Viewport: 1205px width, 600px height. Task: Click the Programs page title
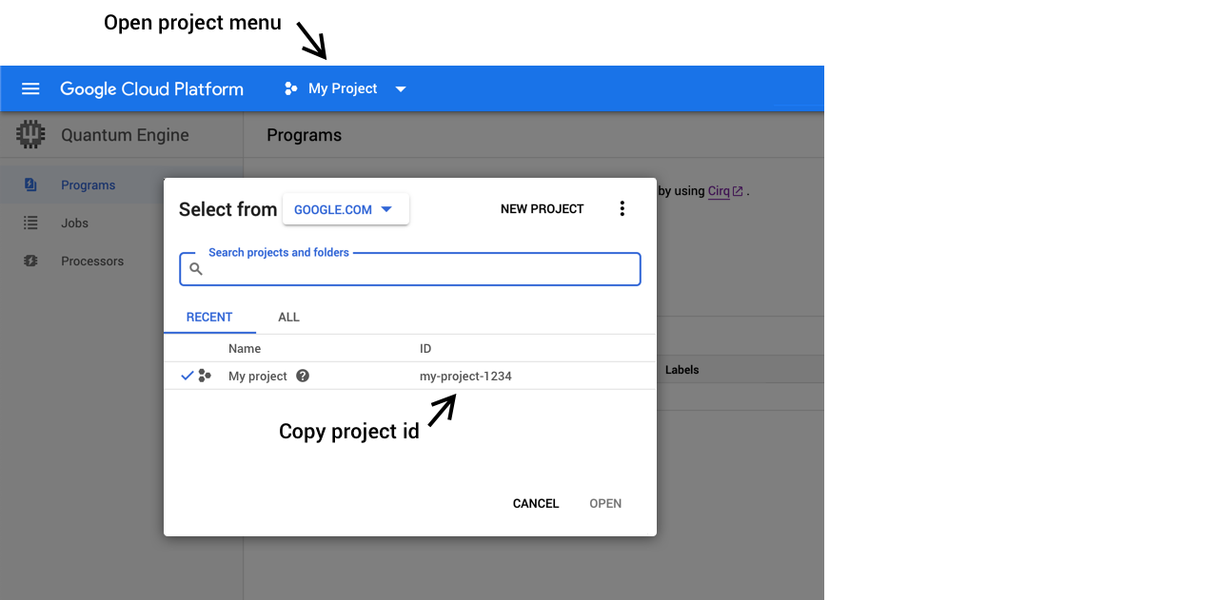pos(304,135)
